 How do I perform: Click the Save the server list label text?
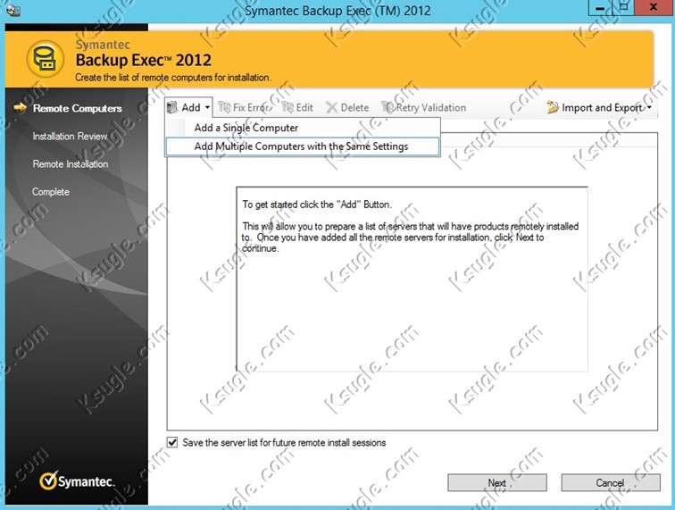[x=284, y=443]
